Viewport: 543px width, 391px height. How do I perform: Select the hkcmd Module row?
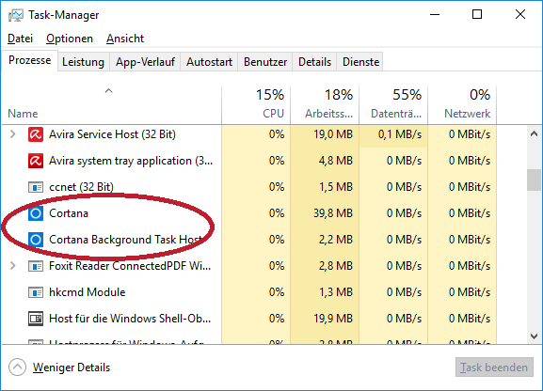(x=249, y=292)
